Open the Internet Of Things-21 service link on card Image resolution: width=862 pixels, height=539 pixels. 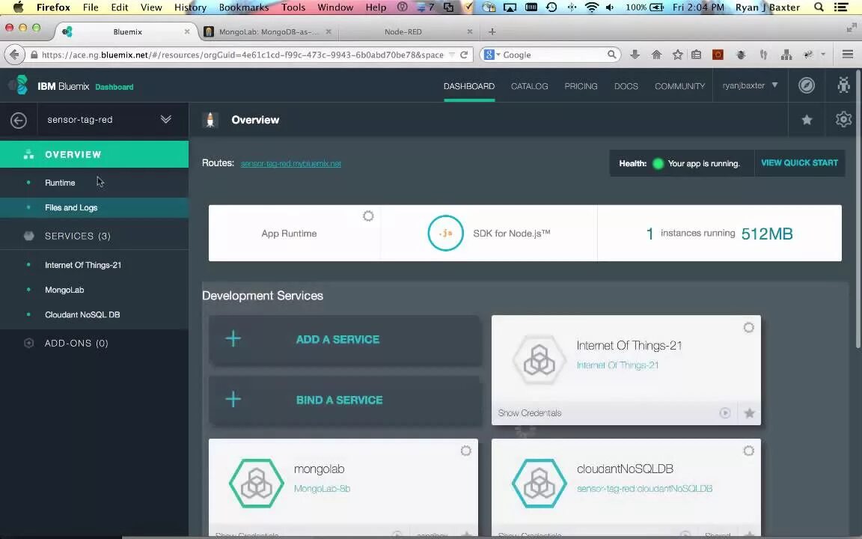pyautogui.click(x=617, y=365)
